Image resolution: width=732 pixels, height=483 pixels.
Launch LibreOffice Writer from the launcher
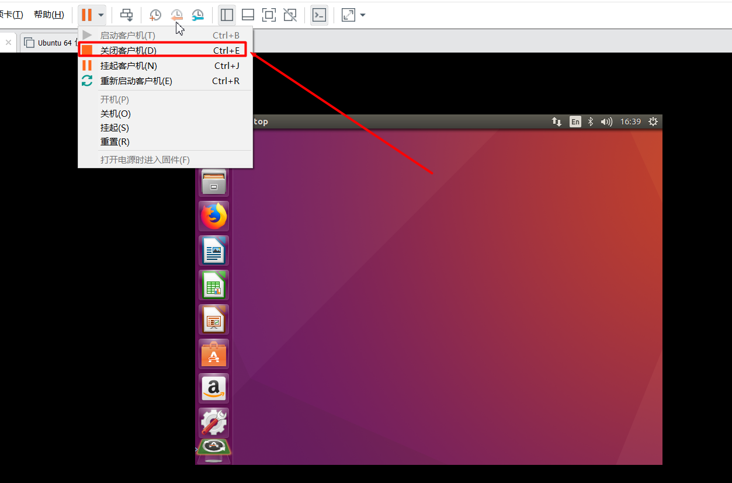[213, 251]
